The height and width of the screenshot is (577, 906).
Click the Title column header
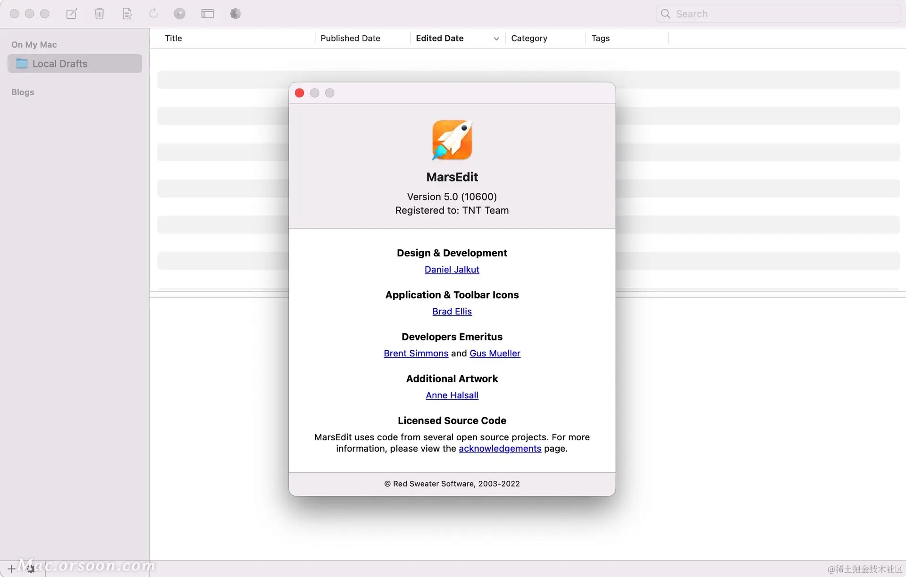[x=173, y=38]
